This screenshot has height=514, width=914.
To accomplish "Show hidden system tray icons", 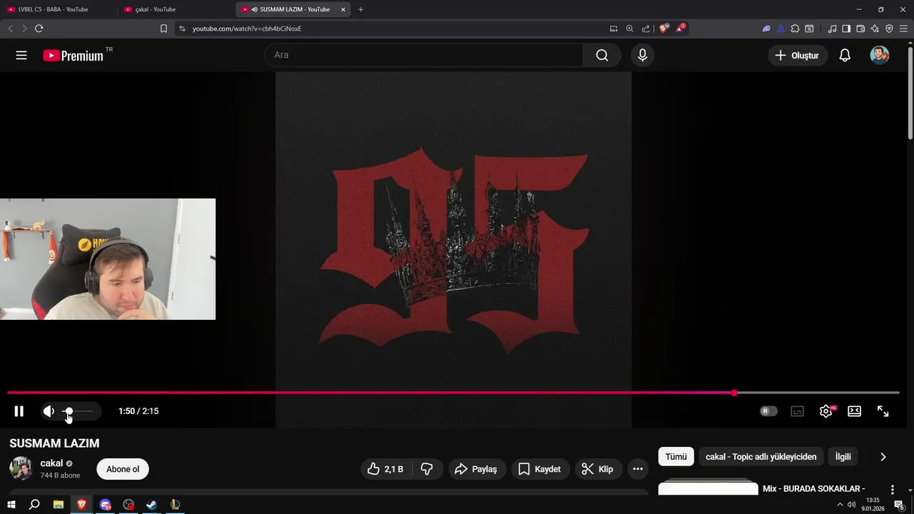I will pyautogui.click(x=840, y=505).
